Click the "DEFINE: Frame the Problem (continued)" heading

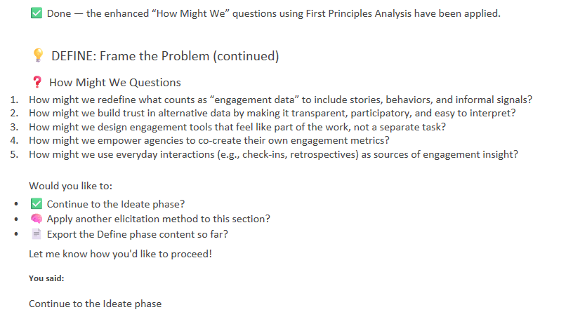[165, 56]
